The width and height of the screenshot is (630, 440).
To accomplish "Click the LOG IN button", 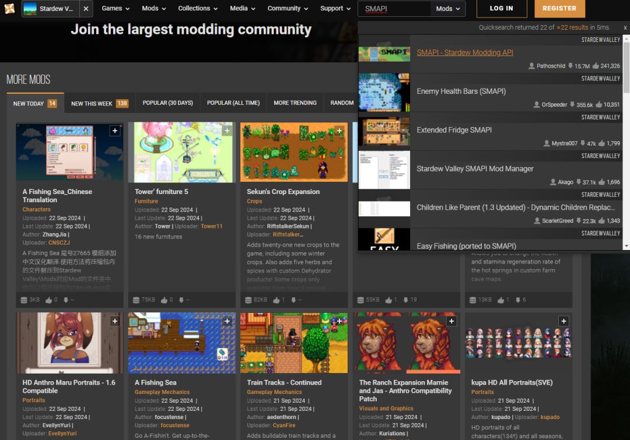I will click(502, 8).
